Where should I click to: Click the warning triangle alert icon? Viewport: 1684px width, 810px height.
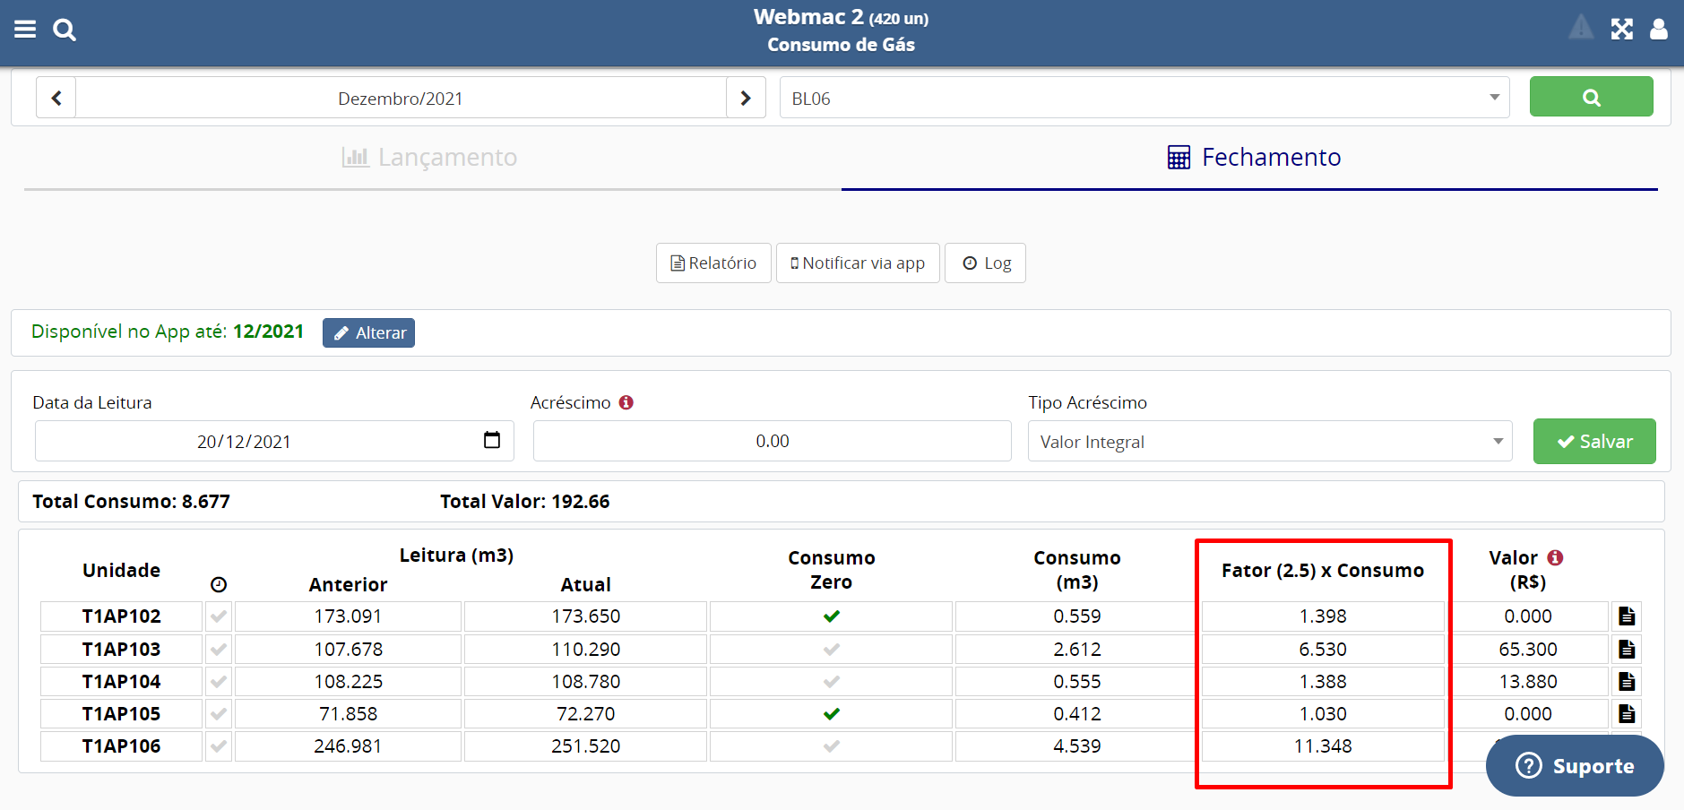click(x=1581, y=29)
